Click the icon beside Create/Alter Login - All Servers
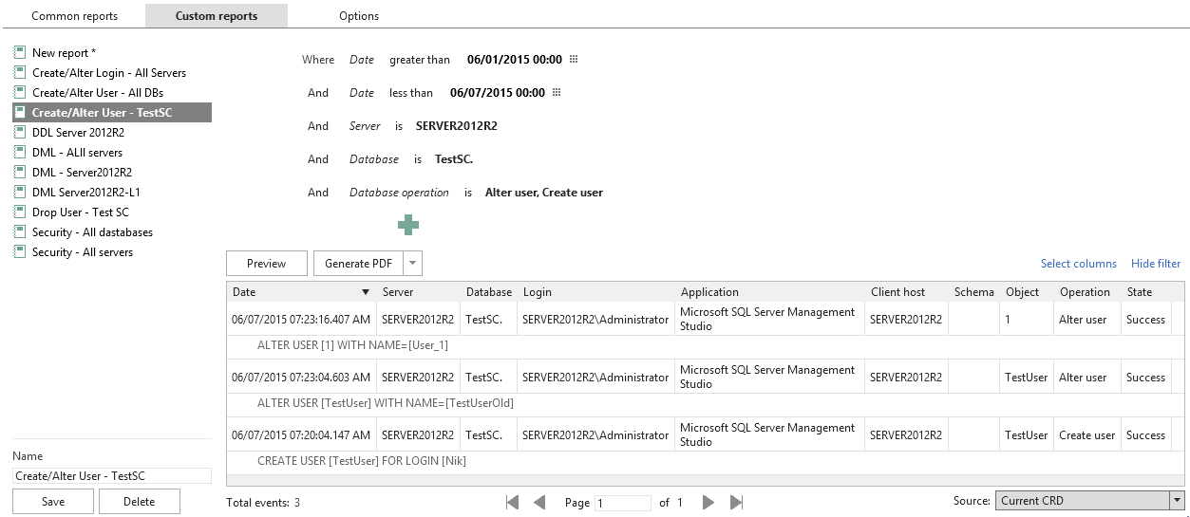Screen dimensions: 1190x517 point(19,73)
